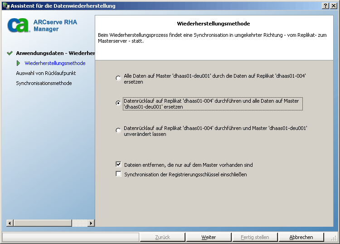This screenshot has height=244, width=340.
Task: Select 'Auswahl von Rücklaufpunkt' step
Action: [46, 73]
